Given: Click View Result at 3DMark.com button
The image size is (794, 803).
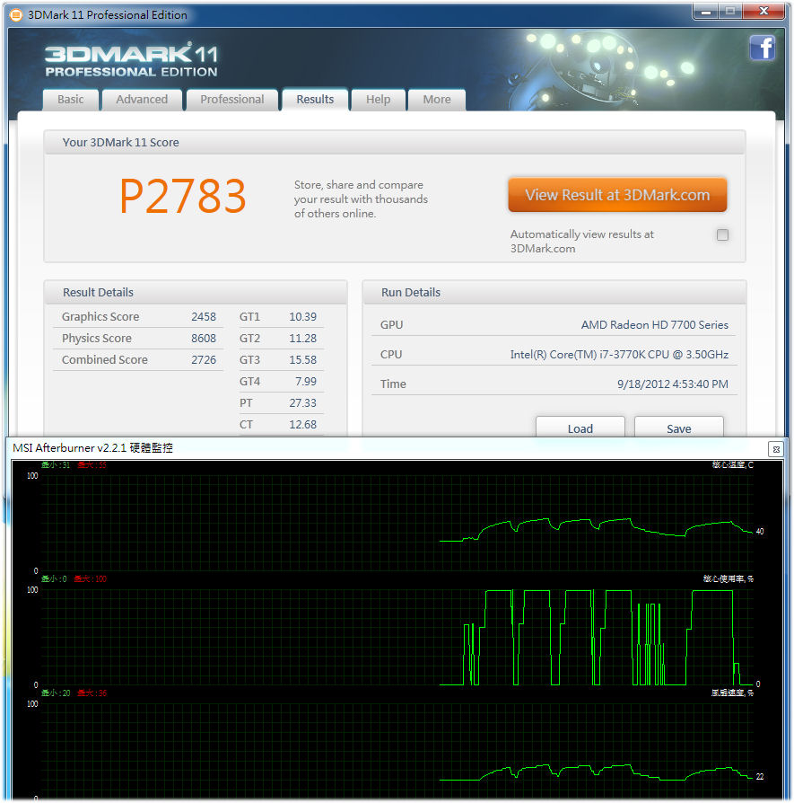Looking at the screenshot, I should point(617,195).
